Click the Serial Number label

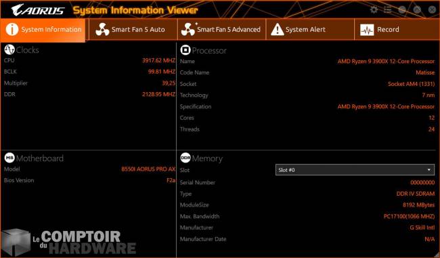click(198, 182)
